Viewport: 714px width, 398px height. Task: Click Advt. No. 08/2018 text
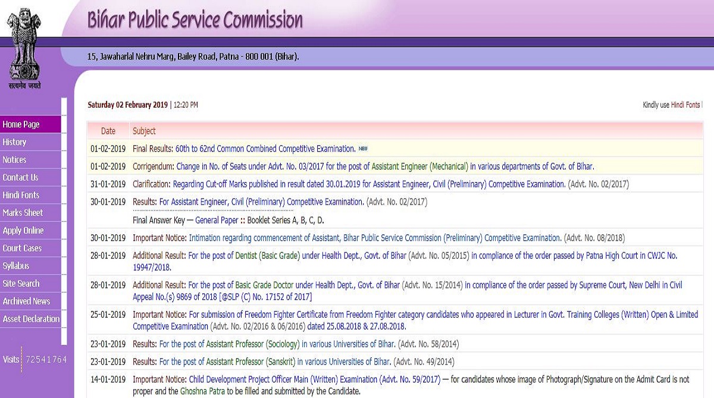point(594,238)
